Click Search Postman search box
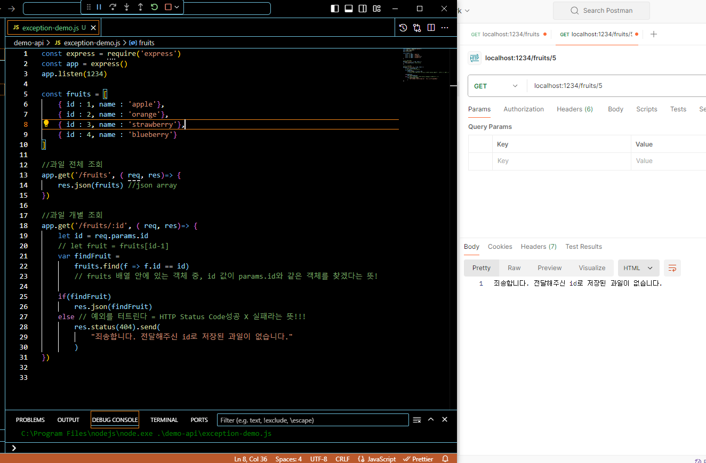706x463 pixels. point(601,11)
